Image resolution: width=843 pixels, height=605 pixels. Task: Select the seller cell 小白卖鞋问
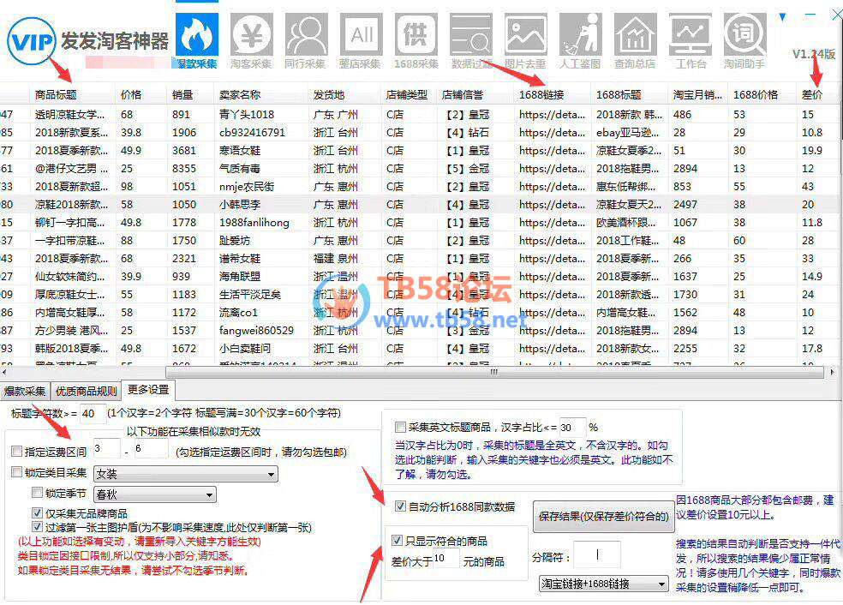coord(245,349)
